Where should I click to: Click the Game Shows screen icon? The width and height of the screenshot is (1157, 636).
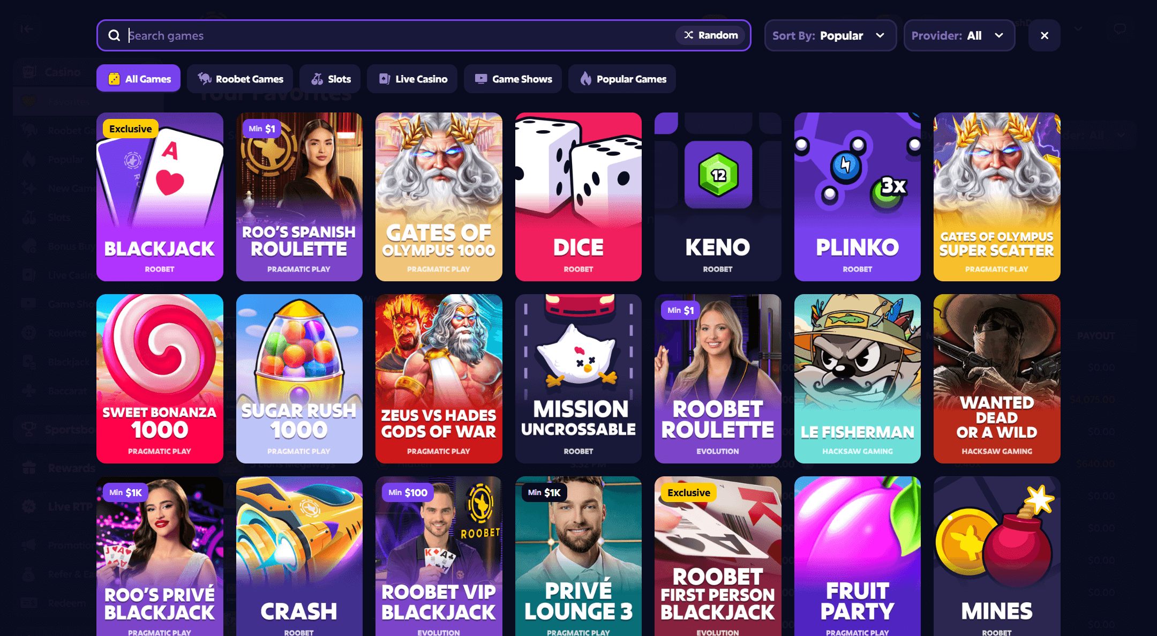(x=481, y=79)
